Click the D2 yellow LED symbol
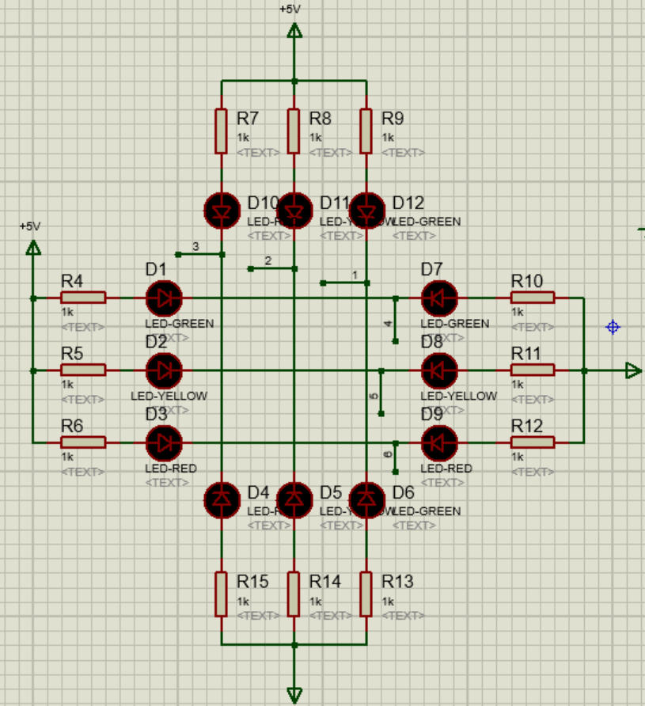This screenshot has width=645, height=706. tap(164, 370)
